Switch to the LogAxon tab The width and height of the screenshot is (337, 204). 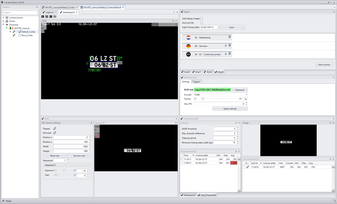(49, 12)
